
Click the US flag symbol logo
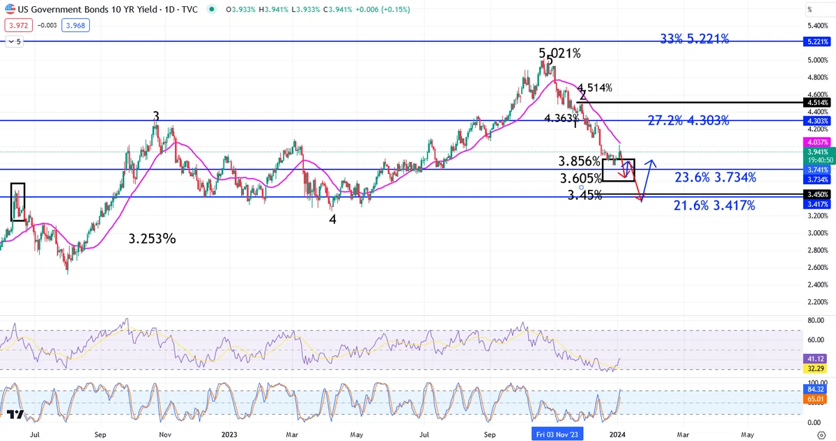click(x=10, y=10)
